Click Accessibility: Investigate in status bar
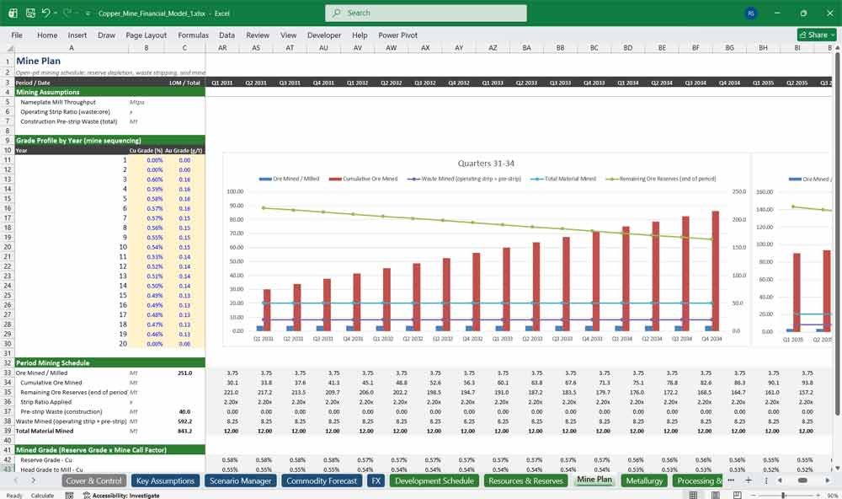The image size is (842, 499). coord(121,496)
